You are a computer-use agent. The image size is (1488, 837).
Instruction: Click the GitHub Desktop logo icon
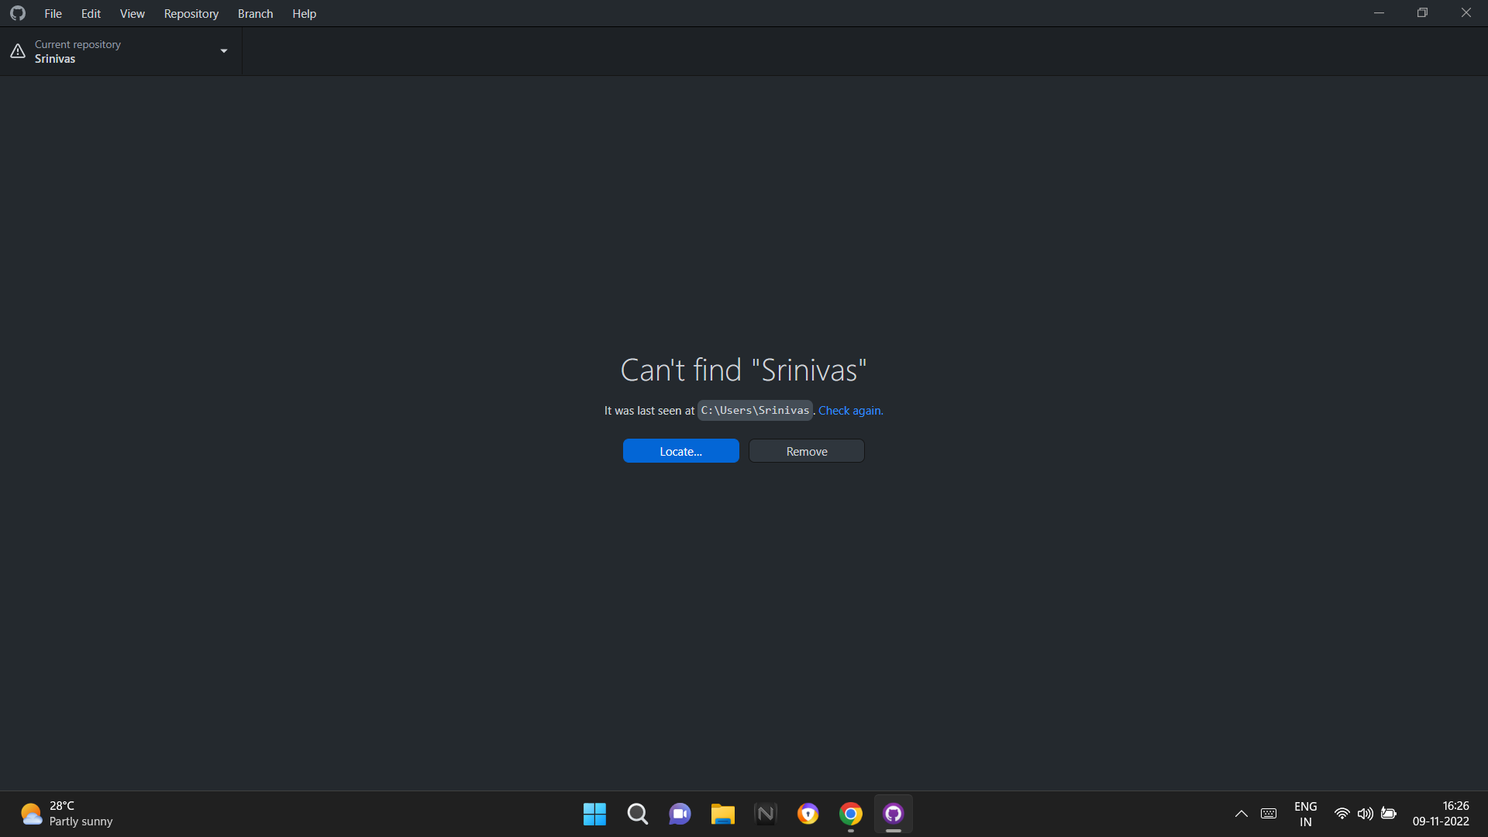point(18,13)
